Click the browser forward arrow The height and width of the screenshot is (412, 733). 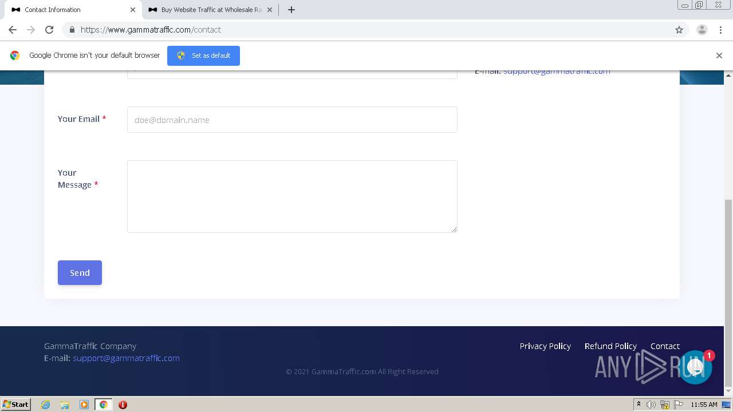tap(31, 30)
